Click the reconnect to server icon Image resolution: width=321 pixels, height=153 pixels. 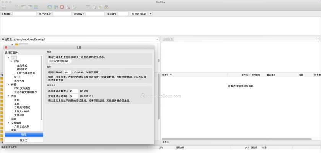74,7
